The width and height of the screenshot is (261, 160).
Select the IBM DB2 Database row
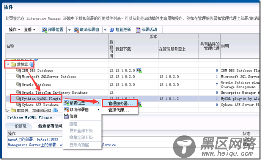point(132,70)
